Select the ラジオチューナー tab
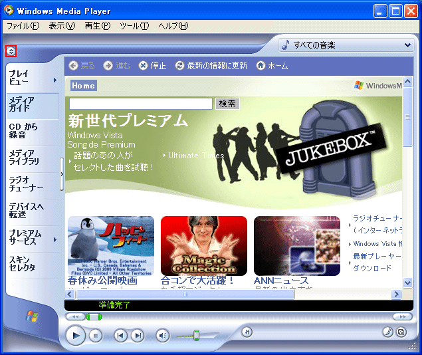Screen dimensions: 422x355 pyautogui.click(x=33, y=185)
